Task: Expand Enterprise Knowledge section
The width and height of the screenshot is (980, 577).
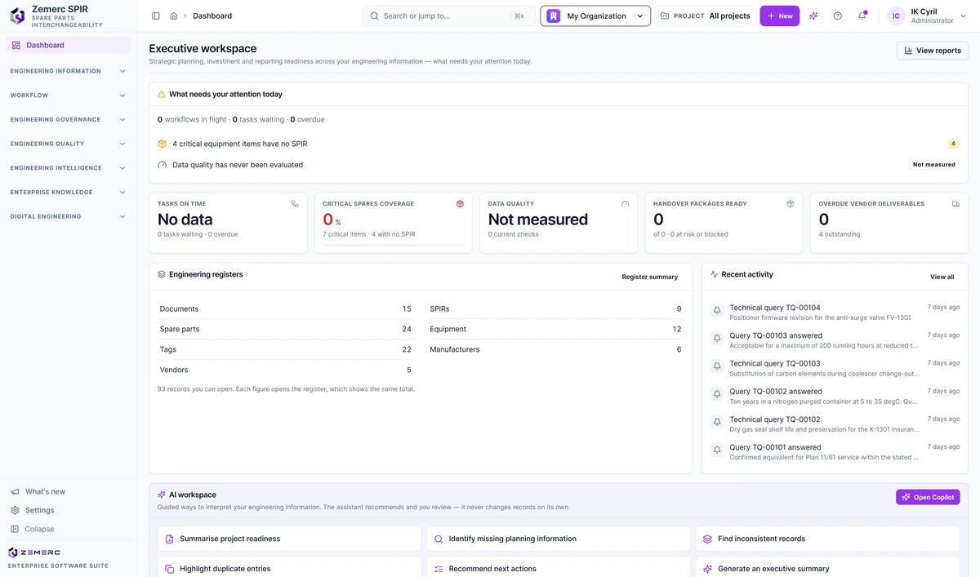Action: click(x=69, y=193)
